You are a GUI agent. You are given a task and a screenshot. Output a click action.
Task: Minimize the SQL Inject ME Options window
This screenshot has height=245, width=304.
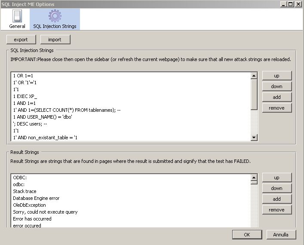coord(283,4)
